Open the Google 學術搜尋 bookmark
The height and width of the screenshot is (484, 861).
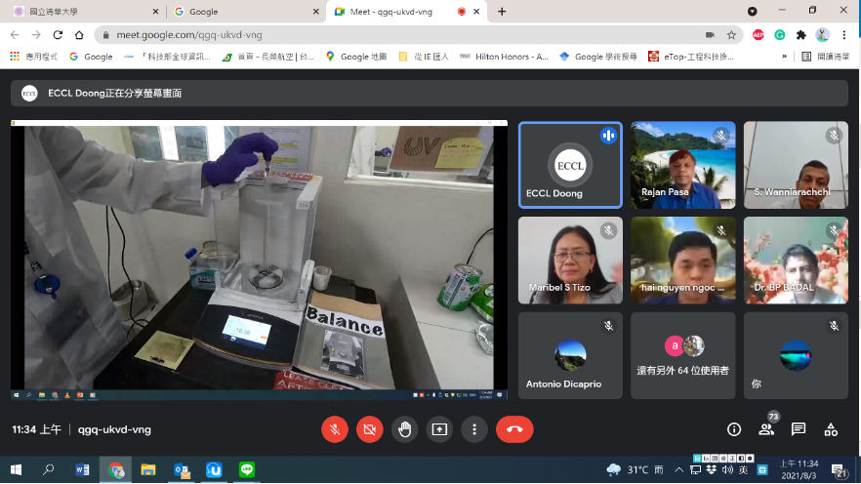598,56
